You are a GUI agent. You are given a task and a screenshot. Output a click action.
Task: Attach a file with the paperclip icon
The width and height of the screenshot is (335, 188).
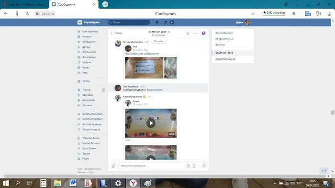pyautogui.click(x=113, y=166)
